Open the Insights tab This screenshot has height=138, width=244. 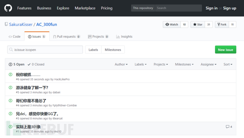(x=124, y=37)
